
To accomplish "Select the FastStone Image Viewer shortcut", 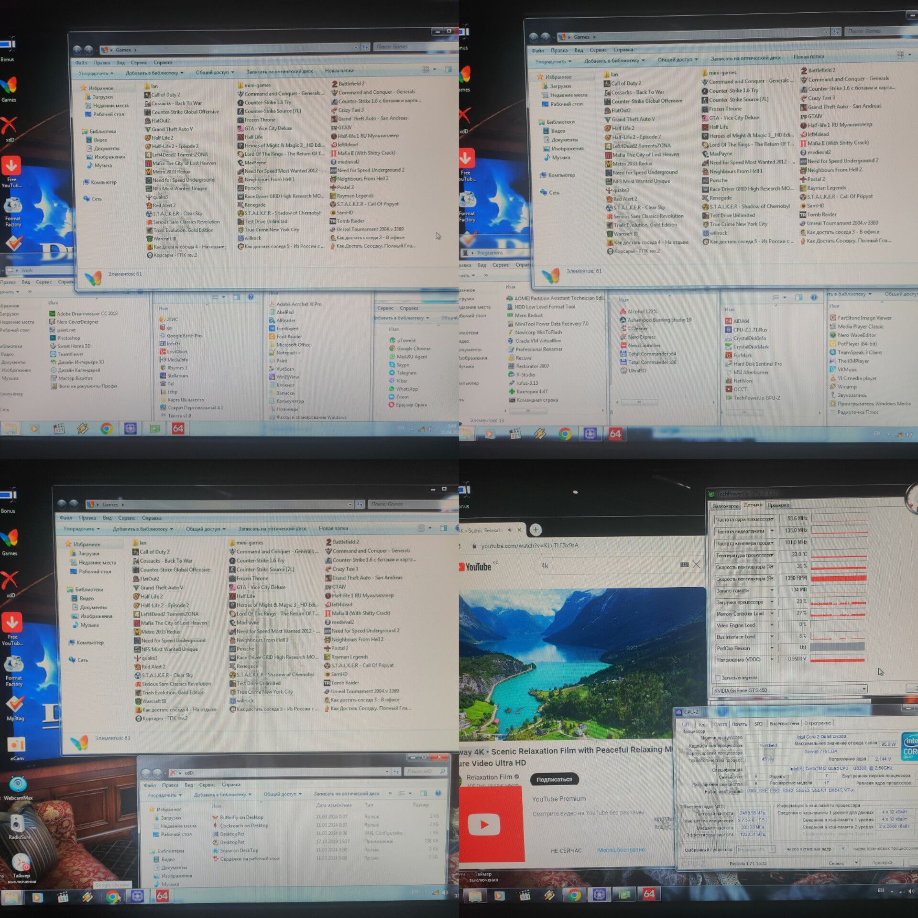I will (861, 318).
